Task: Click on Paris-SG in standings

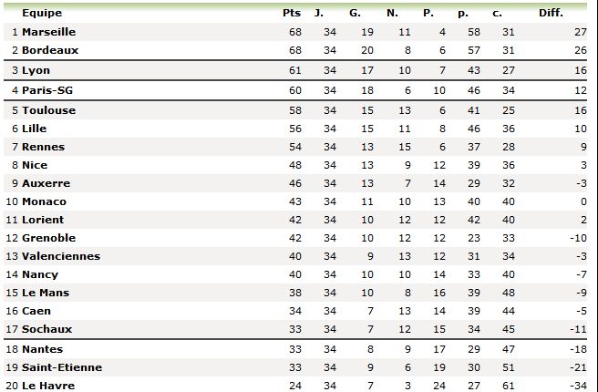Action: click(47, 90)
